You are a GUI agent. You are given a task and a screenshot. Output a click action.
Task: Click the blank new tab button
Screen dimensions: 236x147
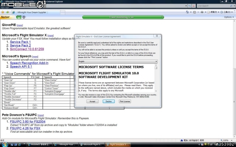pos(63,12)
